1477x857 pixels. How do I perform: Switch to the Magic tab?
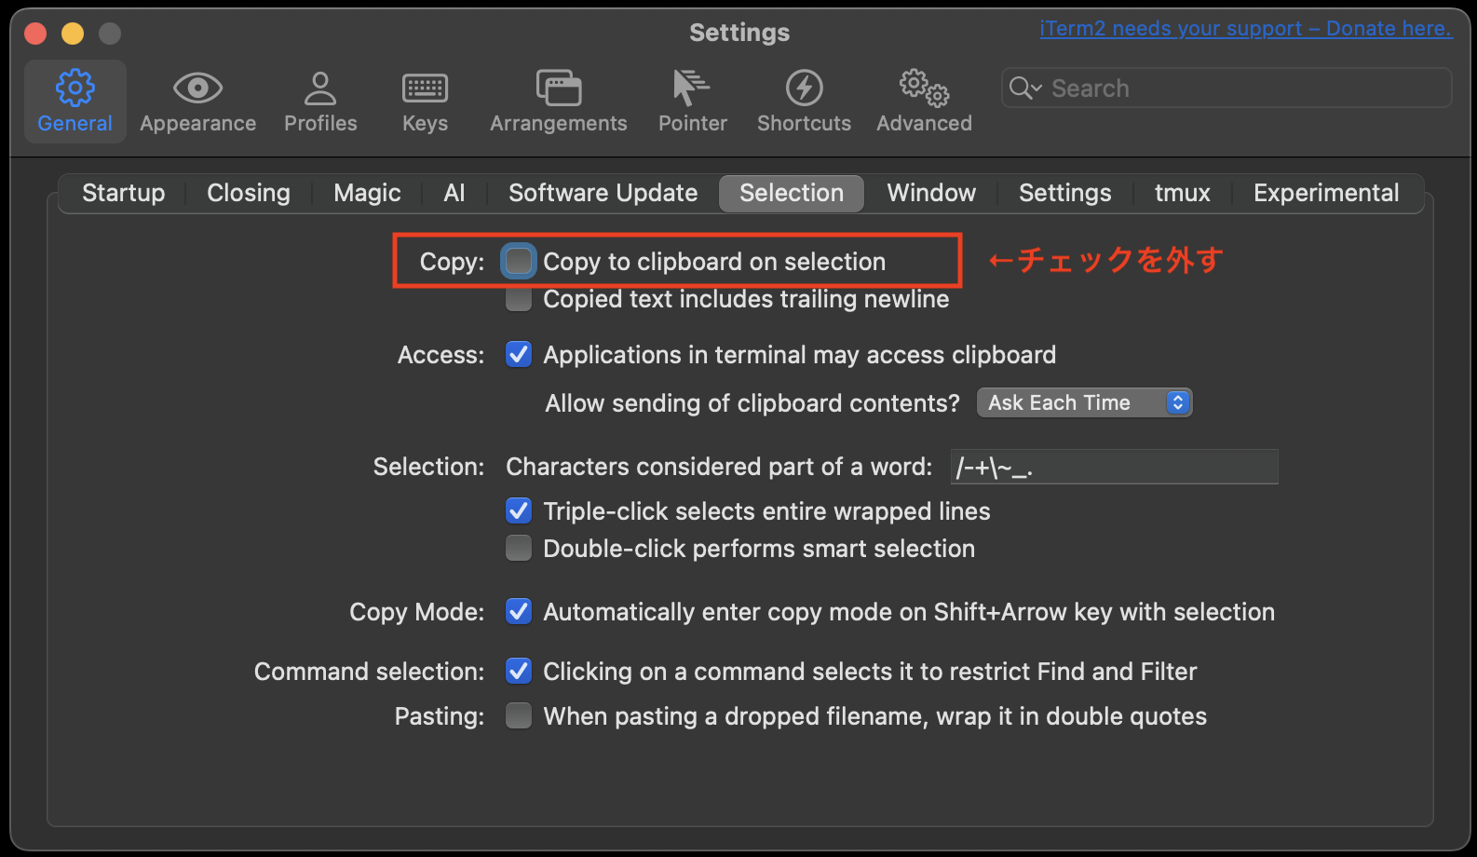pos(367,193)
